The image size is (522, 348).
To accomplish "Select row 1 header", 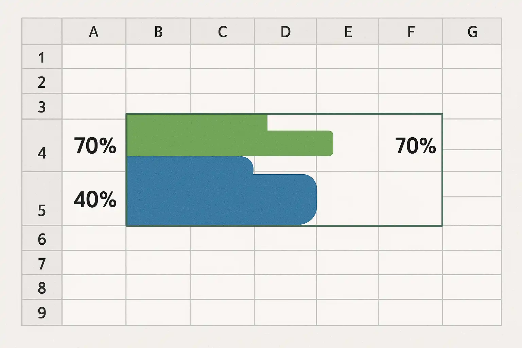I will [42, 57].
